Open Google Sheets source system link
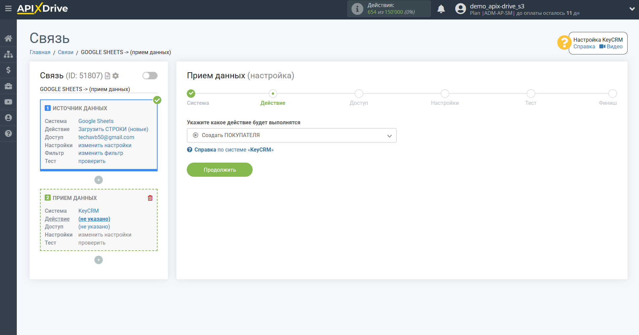The width and height of the screenshot is (639, 335). (96, 121)
